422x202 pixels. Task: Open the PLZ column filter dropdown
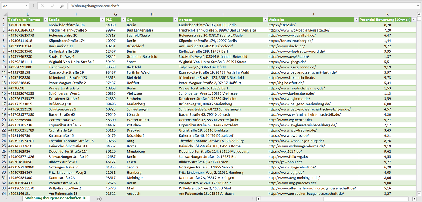pyautogui.click(x=123, y=20)
